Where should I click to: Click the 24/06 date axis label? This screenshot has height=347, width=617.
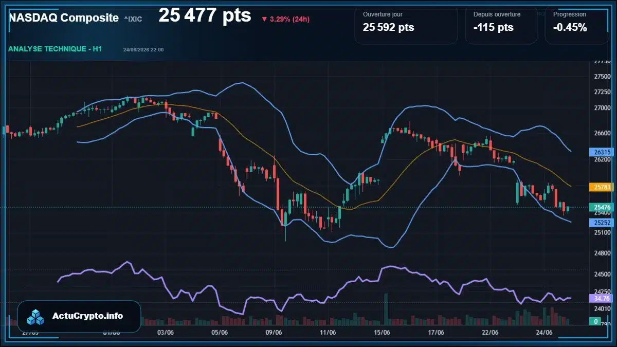(x=544, y=333)
